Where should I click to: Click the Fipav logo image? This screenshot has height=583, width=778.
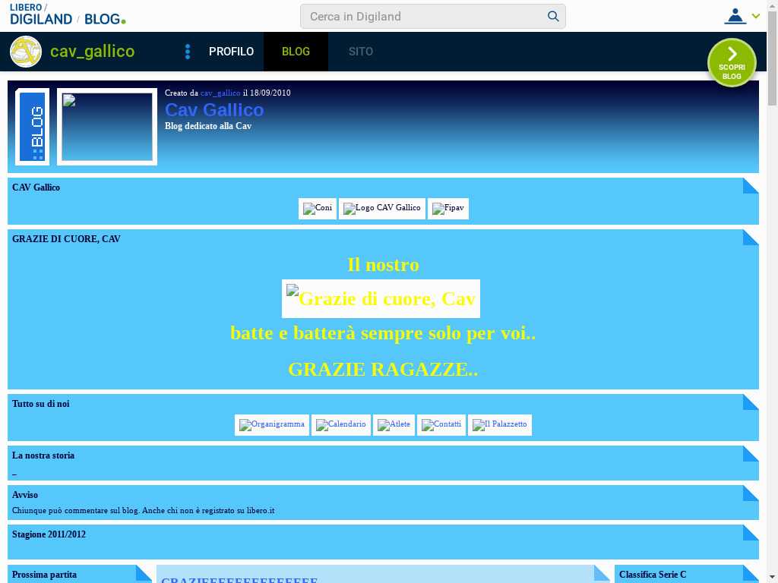tap(448, 209)
